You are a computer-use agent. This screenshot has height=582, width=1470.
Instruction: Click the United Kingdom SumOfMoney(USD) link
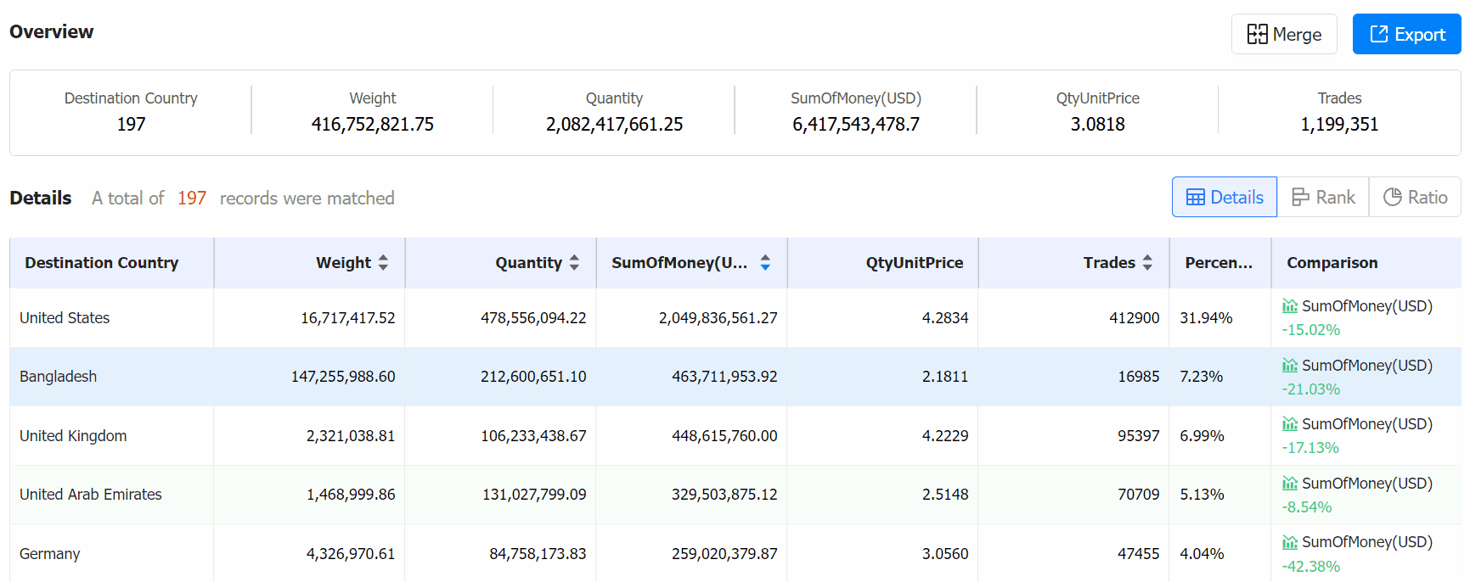1366,424
